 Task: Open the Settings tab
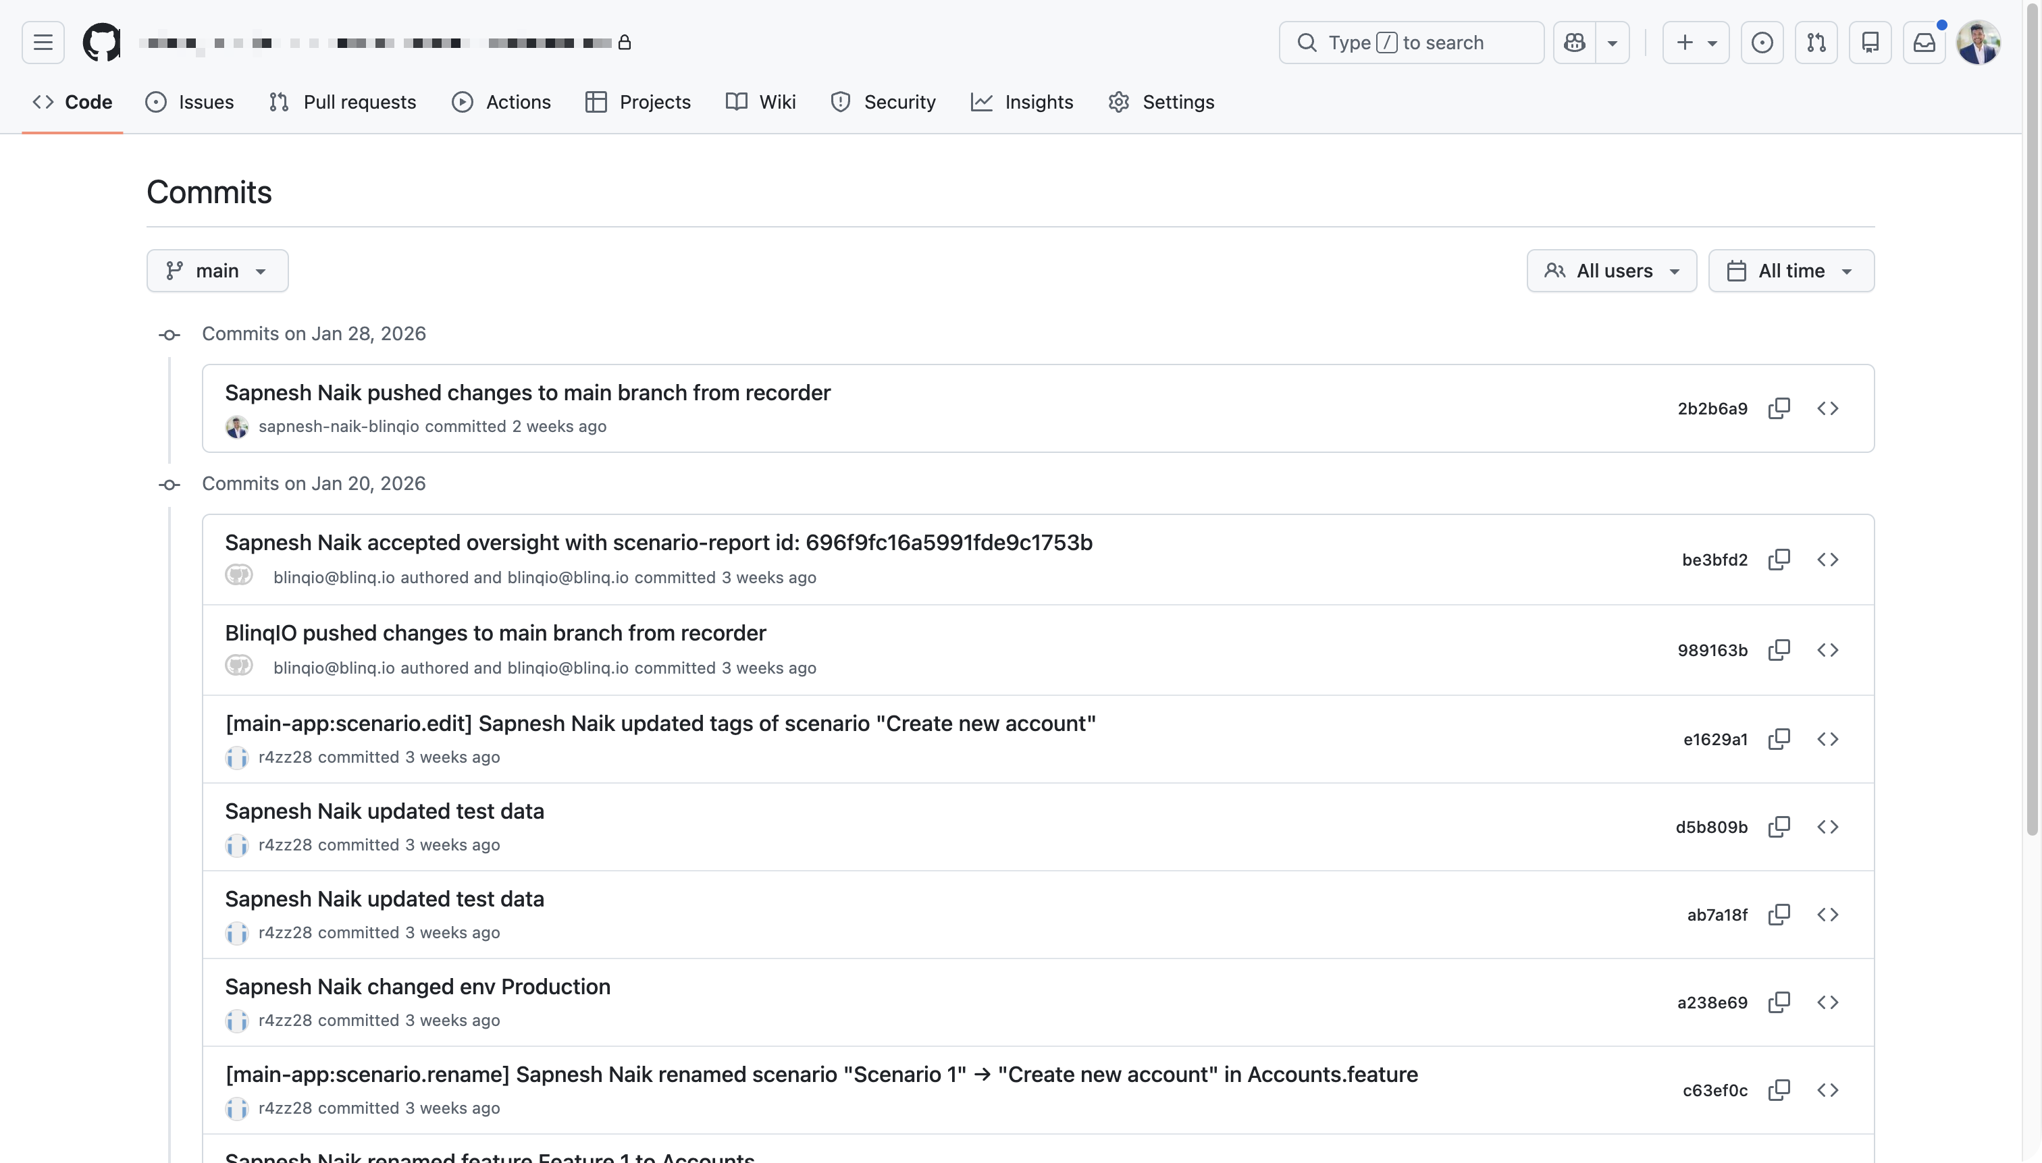[1161, 102]
